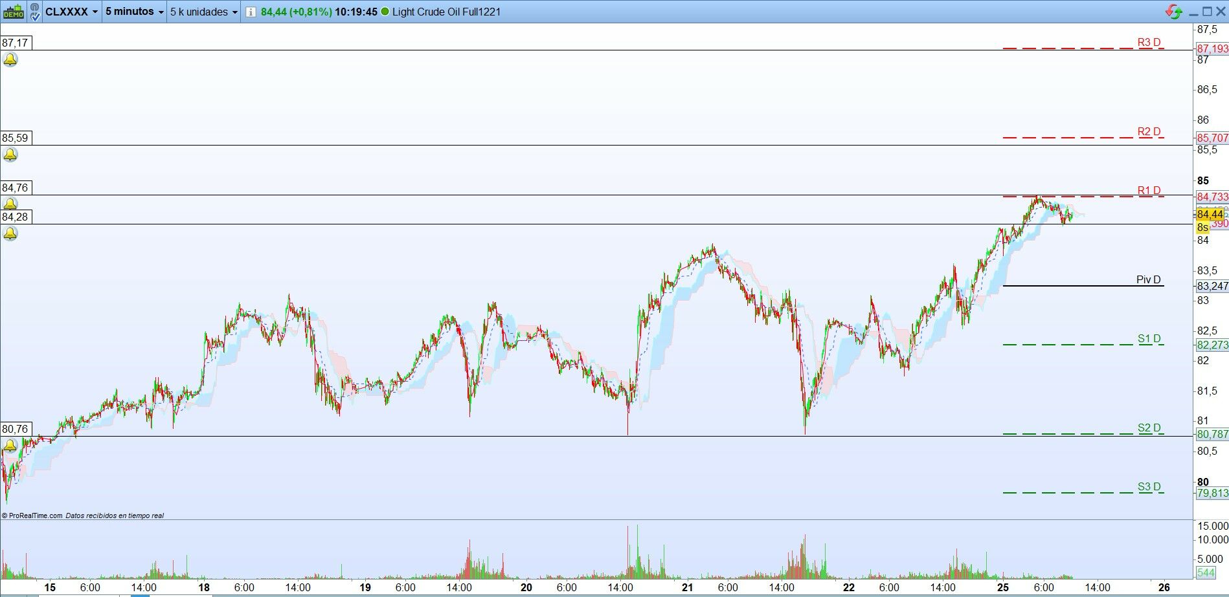Click the 85,707 price tag on axis

point(1212,138)
